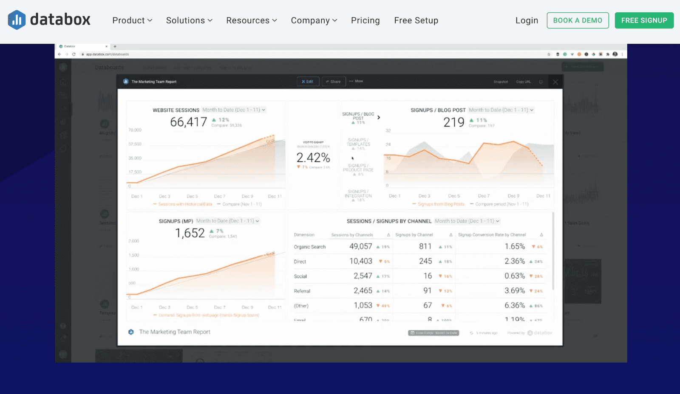The image size is (680, 394).
Task: Click the browser reload icon
Action: click(74, 54)
